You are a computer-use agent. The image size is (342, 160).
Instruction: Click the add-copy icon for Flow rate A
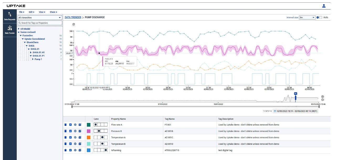(x=80, y=125)
